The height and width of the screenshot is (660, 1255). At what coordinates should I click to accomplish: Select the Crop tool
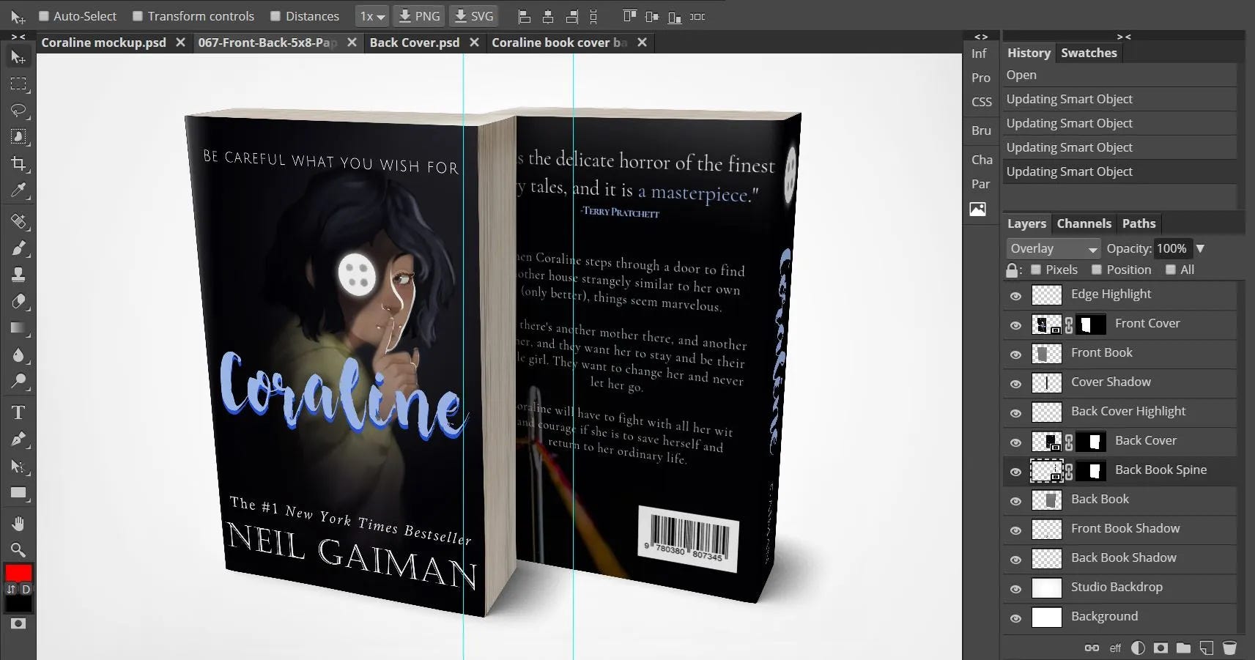pyautogui.click(x=18, y=163)
